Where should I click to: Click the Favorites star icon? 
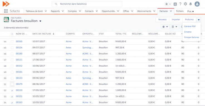point(167,4)
